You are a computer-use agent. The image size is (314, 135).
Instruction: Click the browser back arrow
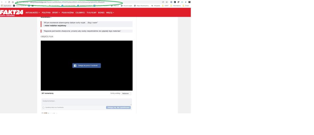click(x=2, y=2)
